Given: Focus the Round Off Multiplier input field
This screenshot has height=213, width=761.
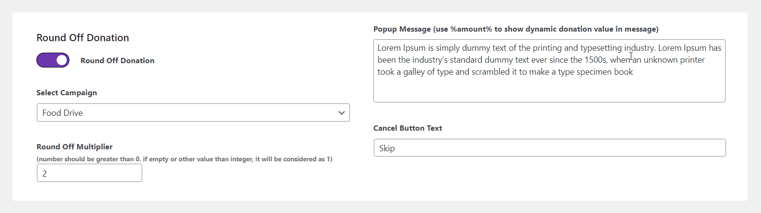Looking at the screenshot, I should tap(90, 173).
